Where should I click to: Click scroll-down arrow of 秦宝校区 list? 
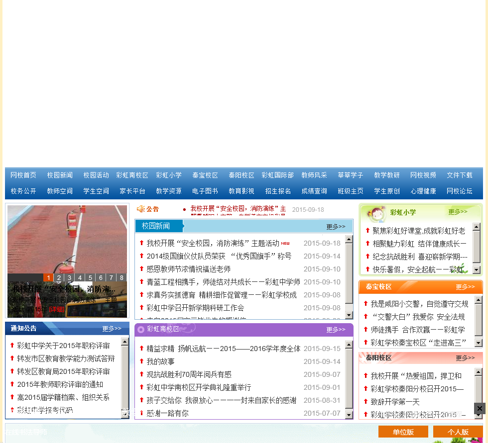[x=479, y=343]
